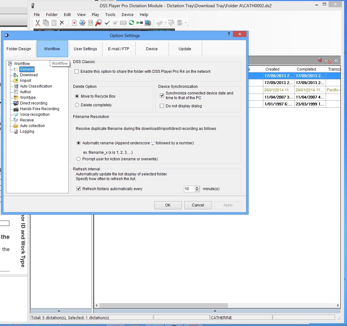Select Logging in the Workflow tree
The image size is (347, 326).
tap(27, 131)
